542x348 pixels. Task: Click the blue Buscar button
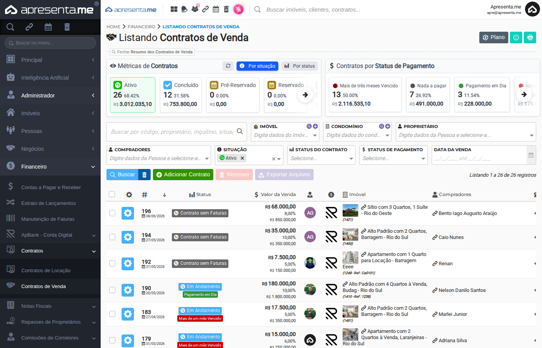click(x=122, y=175)
